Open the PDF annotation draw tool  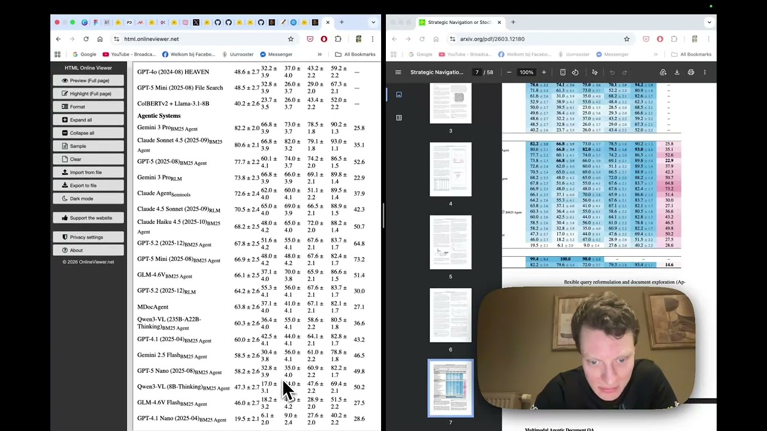(x=594, y=72)
